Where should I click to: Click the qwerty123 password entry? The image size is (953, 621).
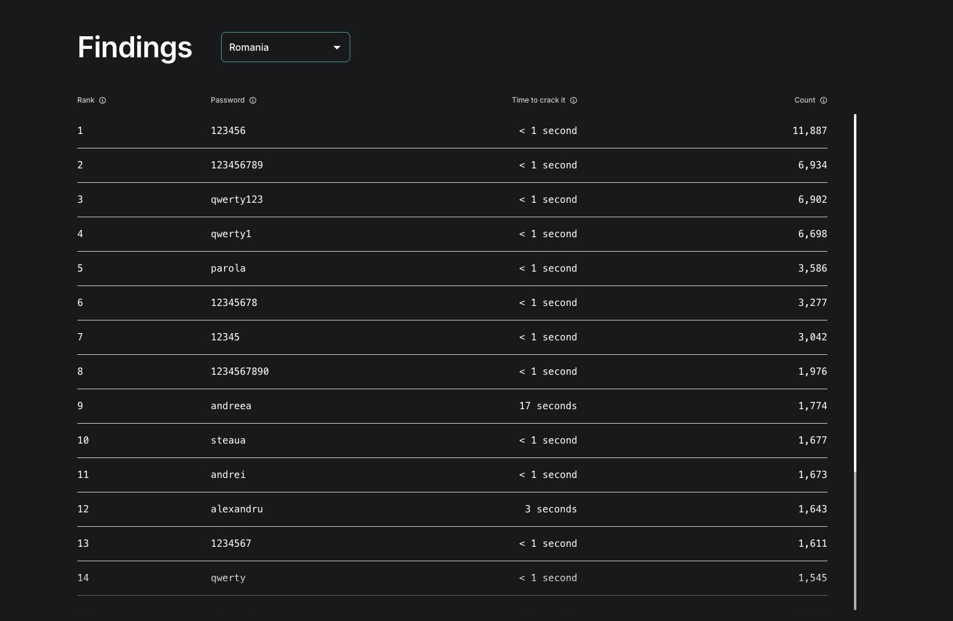coord(237,199)
